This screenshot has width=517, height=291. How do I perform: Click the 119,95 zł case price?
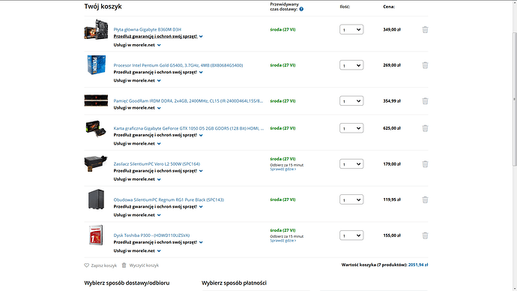click(x=392, y=199)
